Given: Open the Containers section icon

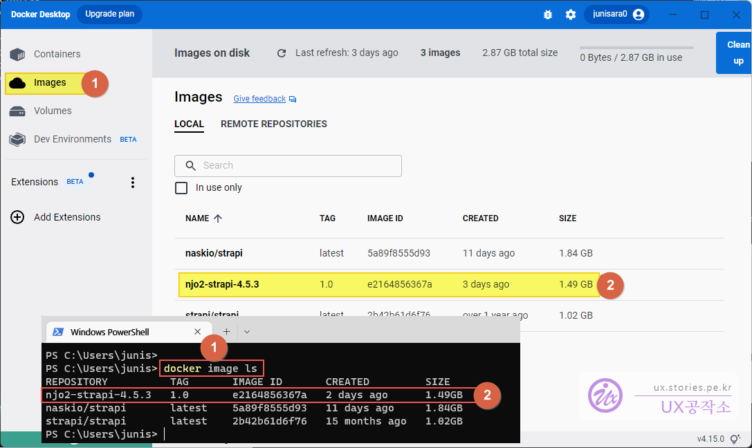Looking at the screenshot, I should point(17,54).
